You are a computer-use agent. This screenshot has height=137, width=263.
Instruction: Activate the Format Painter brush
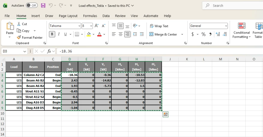click(30, 37)
